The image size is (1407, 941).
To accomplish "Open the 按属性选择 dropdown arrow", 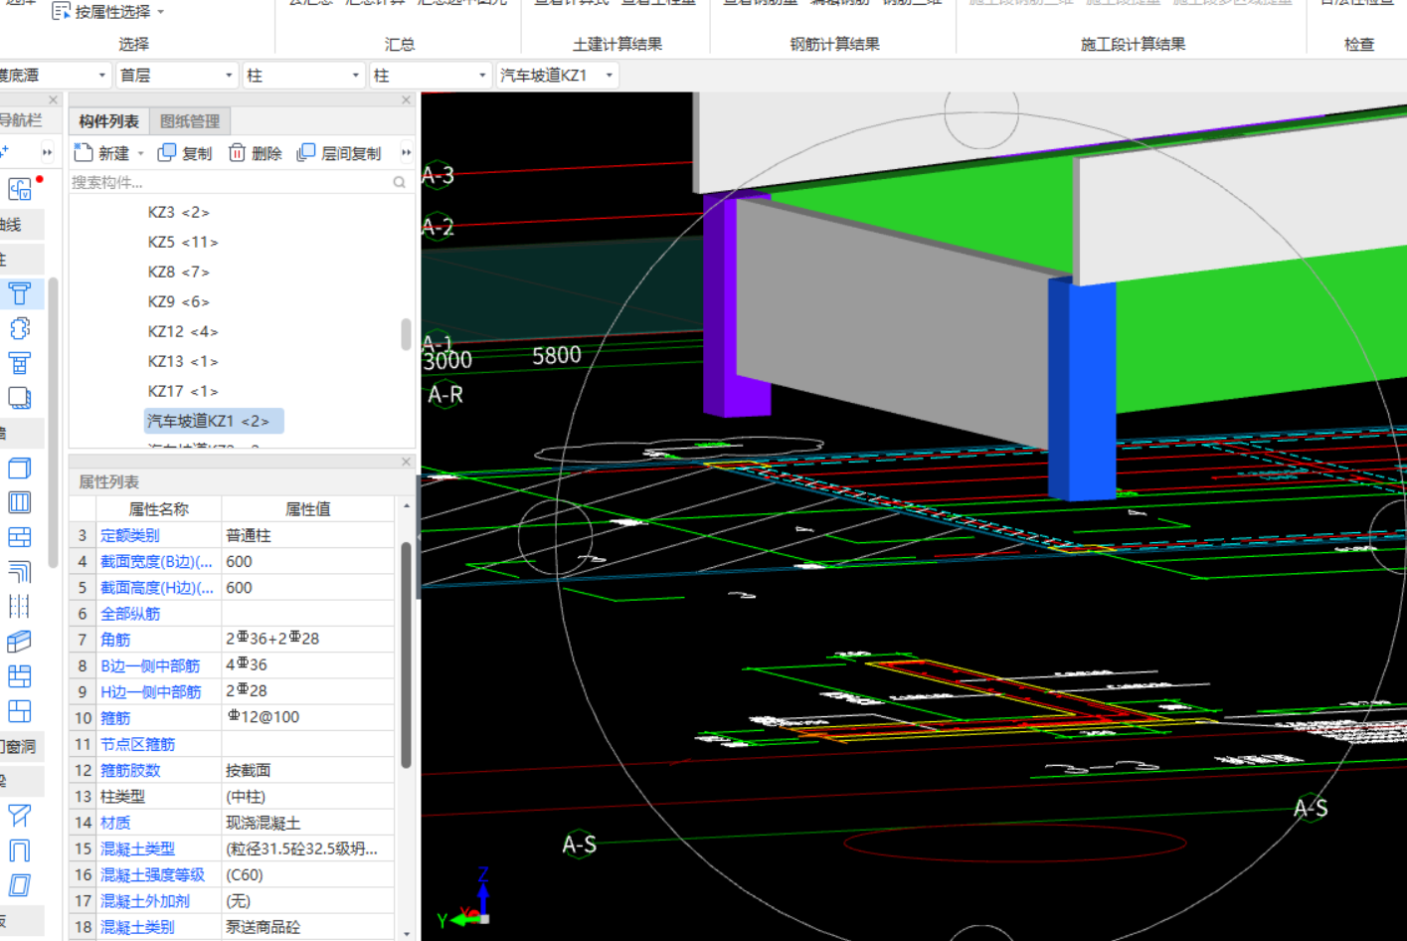I will point(160,13).
